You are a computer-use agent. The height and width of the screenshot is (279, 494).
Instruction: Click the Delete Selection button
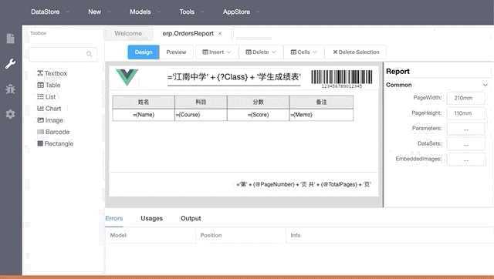click(x=356, y=52)
